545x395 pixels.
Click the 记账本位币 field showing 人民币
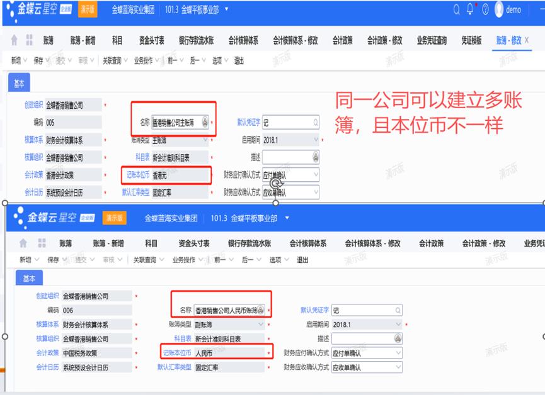pos(229,353)
